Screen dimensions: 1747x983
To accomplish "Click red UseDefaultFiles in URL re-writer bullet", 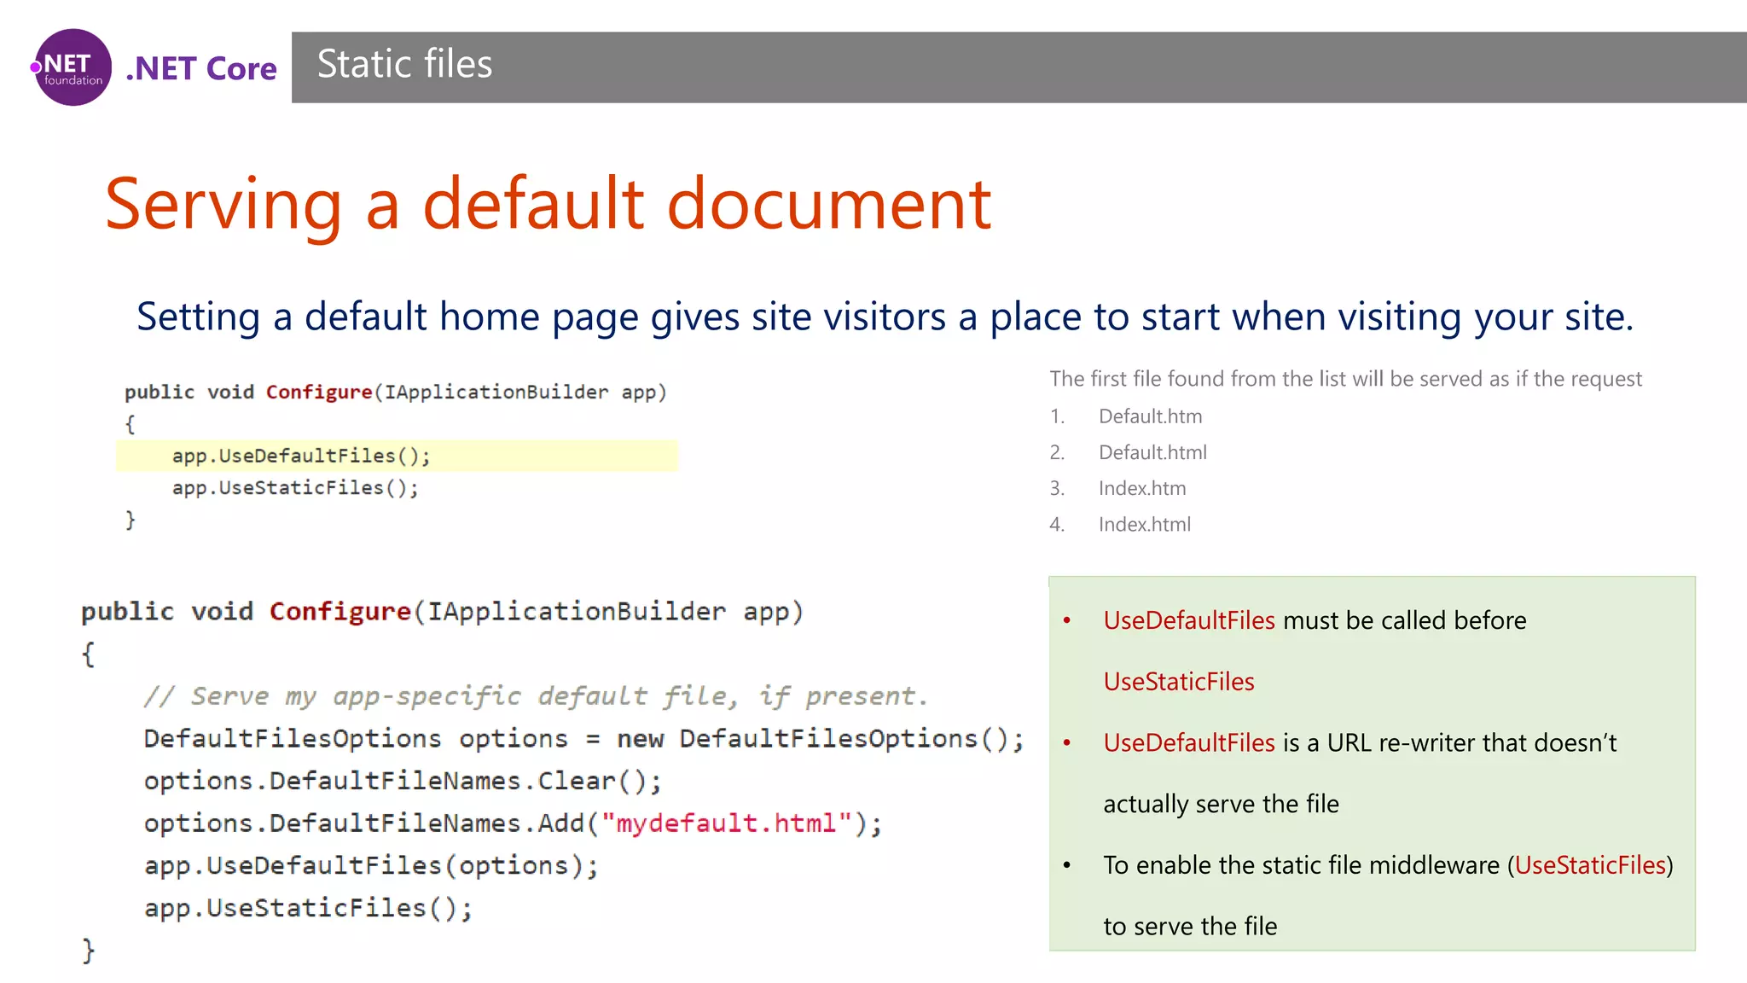I will [x=1188, y=743].
